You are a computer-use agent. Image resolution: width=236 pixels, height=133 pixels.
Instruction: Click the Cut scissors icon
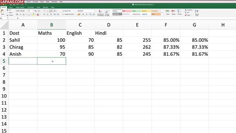pyautogui.click(x=7, y=10)
